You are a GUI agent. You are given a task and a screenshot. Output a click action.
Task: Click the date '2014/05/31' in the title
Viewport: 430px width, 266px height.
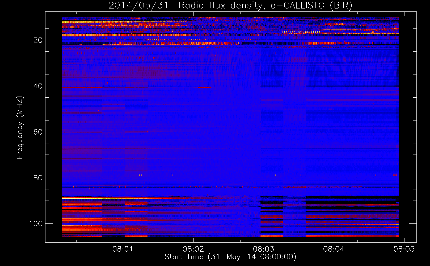tap(138, 6)
